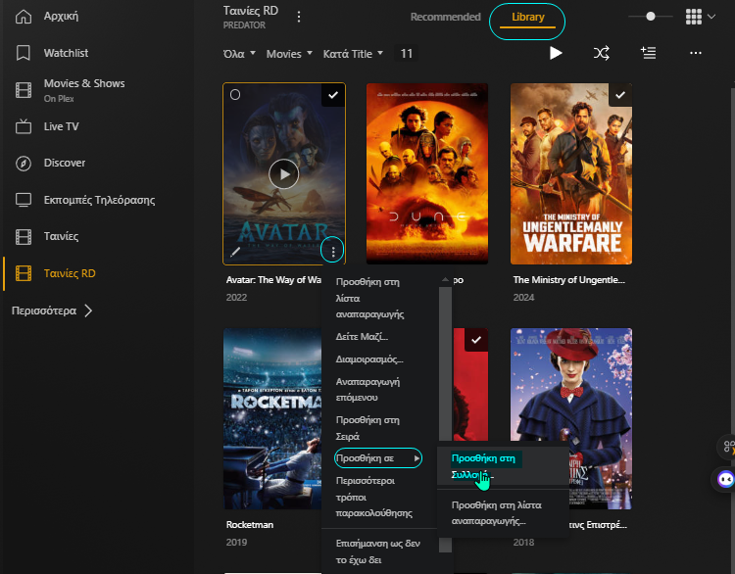735x574 pixels.
Task: Click the scroll up arrow in the context menu
Action: coord(445,279)
